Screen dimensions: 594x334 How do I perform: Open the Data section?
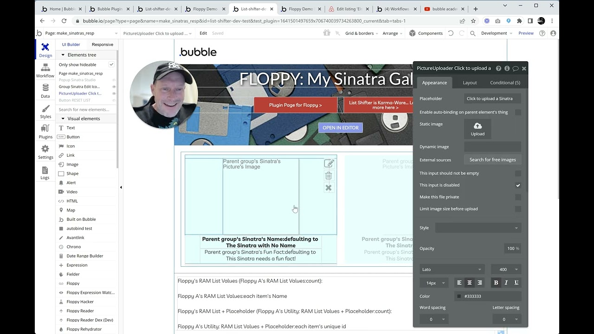[x=45, y=91]
